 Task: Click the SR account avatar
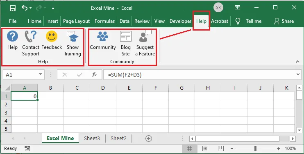218,7
